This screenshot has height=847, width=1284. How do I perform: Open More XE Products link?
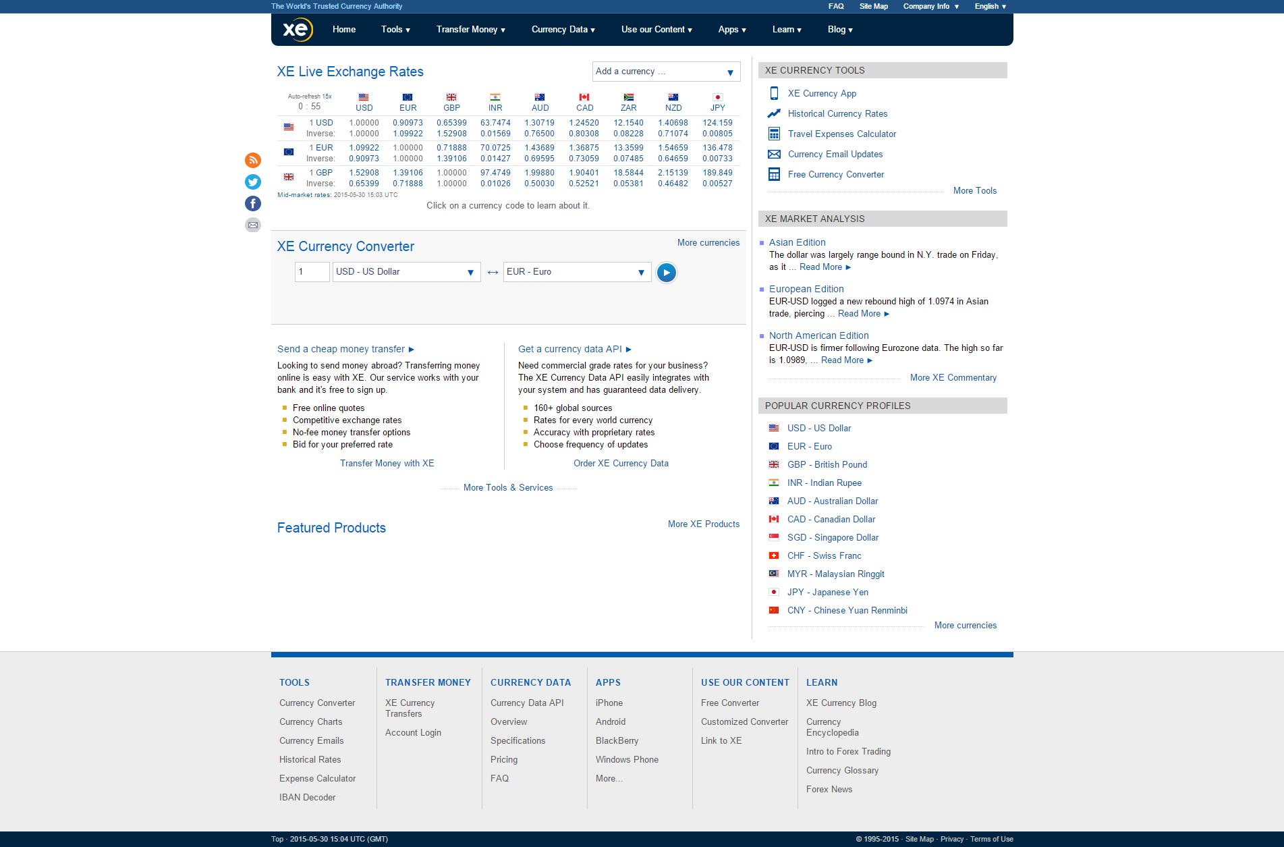704,524
